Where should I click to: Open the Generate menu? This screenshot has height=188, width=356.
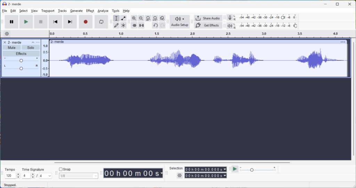tap(76, 11)
